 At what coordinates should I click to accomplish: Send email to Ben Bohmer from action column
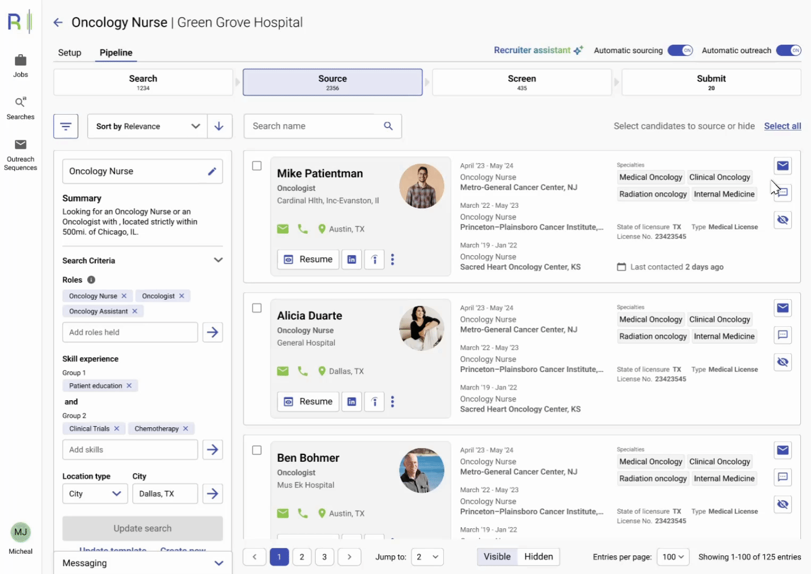(x=783, y=450)
